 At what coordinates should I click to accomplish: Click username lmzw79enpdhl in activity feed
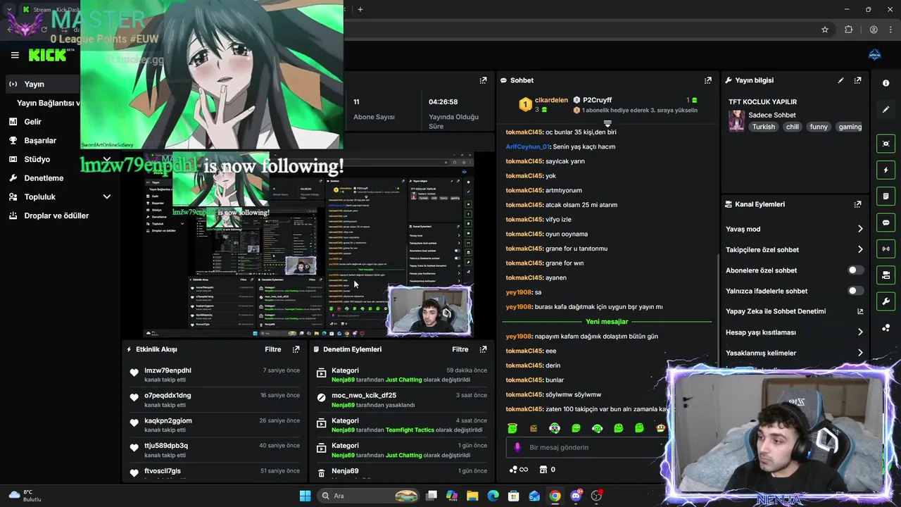point(168,370)
